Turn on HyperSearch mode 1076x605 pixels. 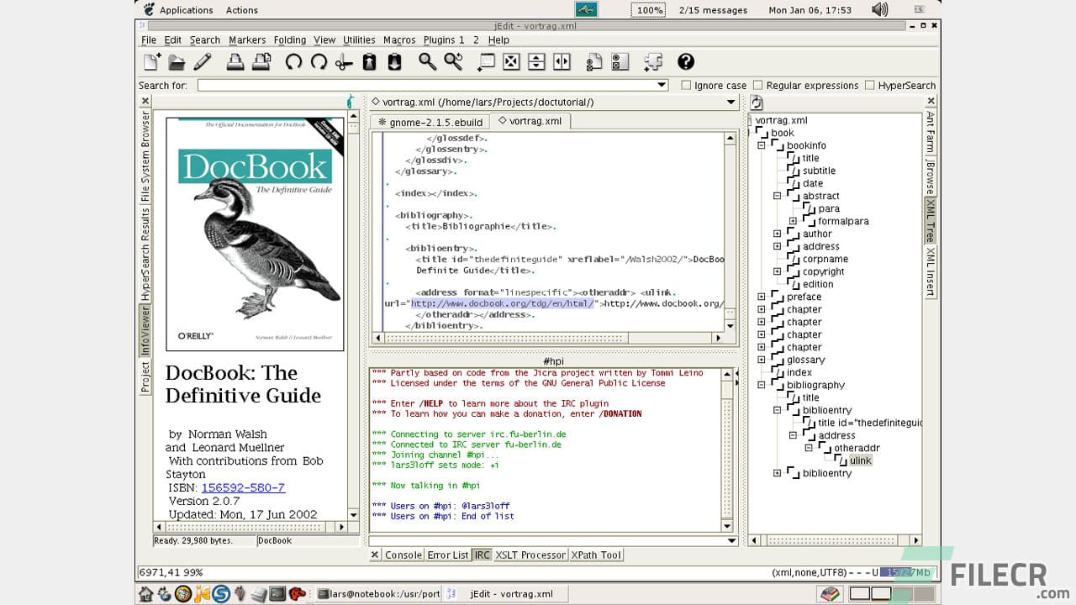[868, 85]
